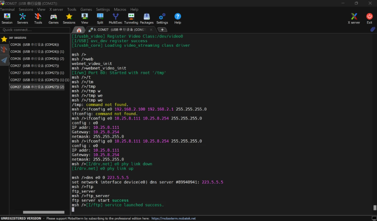Click the terminal vertical scrollbar thumb
377x221 pixels.
(374, 208)
